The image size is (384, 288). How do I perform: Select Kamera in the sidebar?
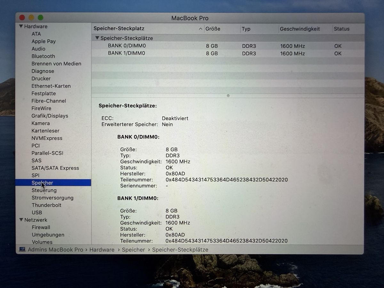click(x=40, y=123)
